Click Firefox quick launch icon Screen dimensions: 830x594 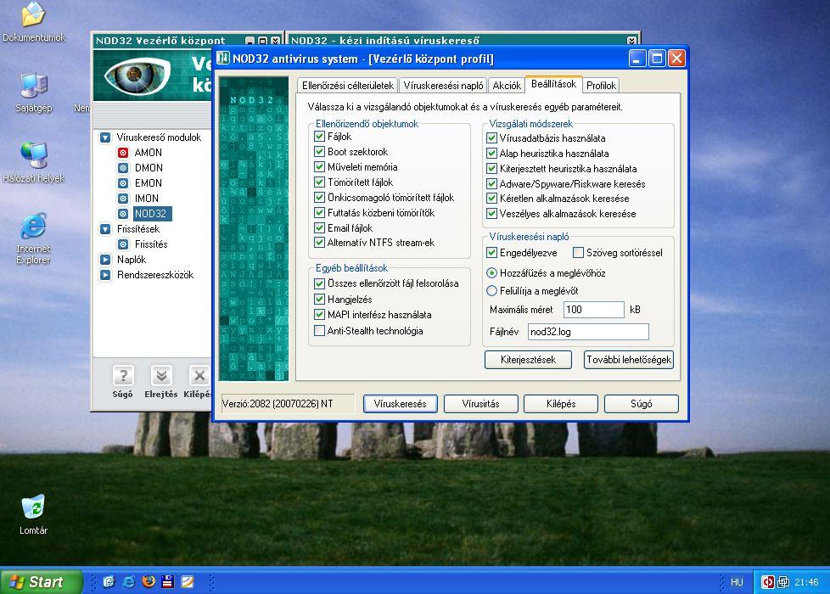tap(149, 582)
